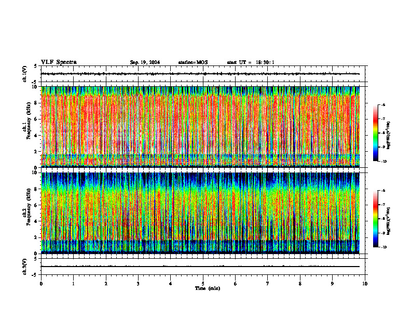This screenshot has height=318, width=411.
Task: Click the time axis tick label "9"
Action: coord(332,284)
